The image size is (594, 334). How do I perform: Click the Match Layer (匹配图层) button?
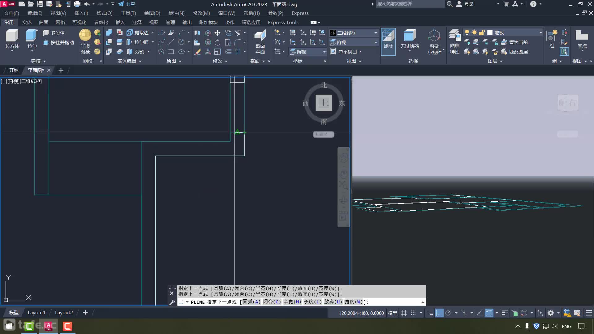click(514, 52)
